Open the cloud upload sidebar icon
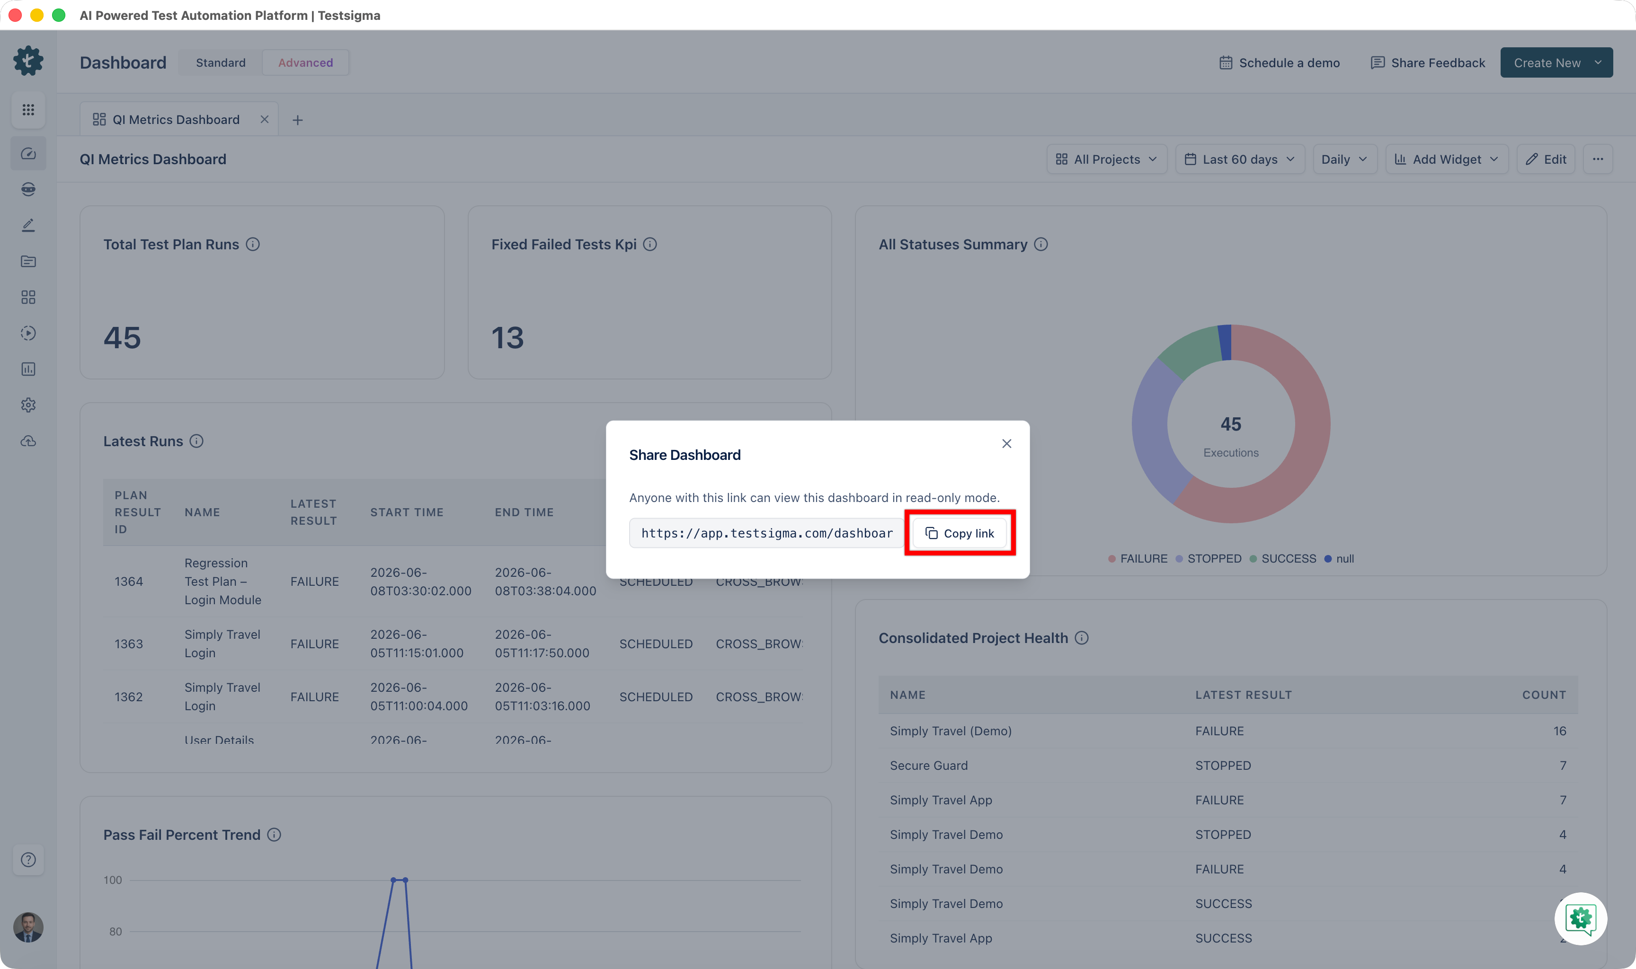1636x969 pixels. coord(28,441)
